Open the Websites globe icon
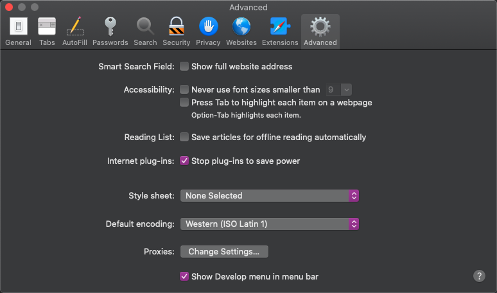Image resolution: width=497 pixels, height=293 pixels. [241, 27]
